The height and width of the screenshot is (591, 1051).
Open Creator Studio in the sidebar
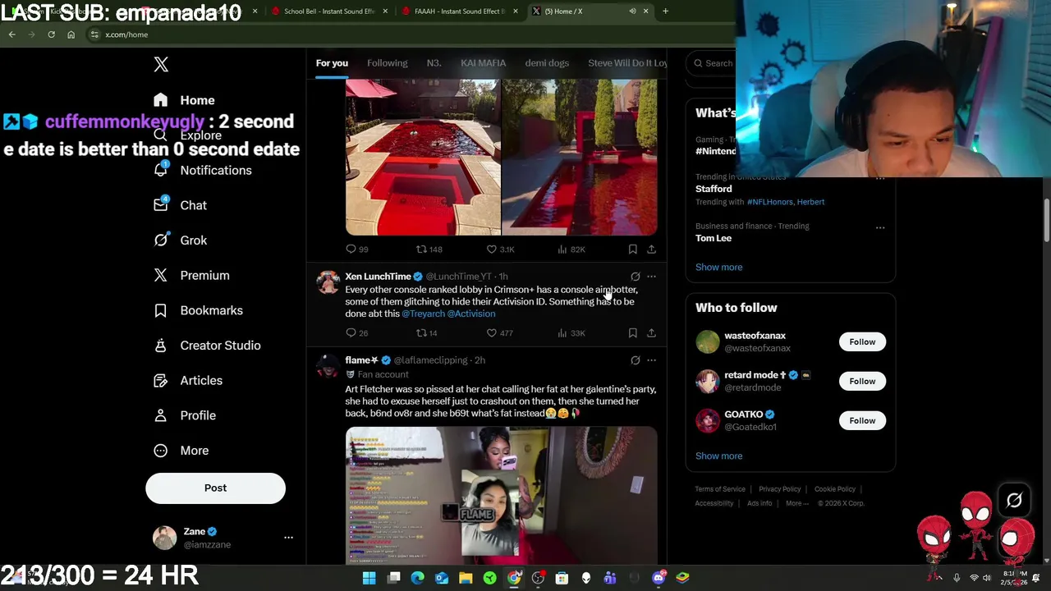click(207, 346)
